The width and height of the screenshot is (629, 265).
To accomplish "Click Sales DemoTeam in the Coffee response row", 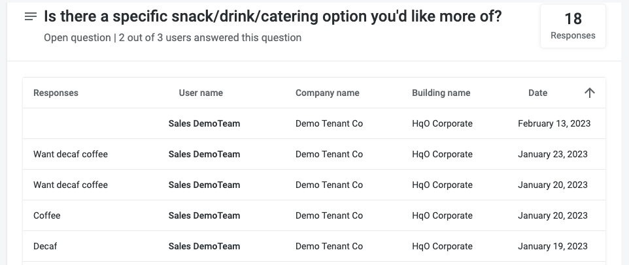I will pos(204,215).
